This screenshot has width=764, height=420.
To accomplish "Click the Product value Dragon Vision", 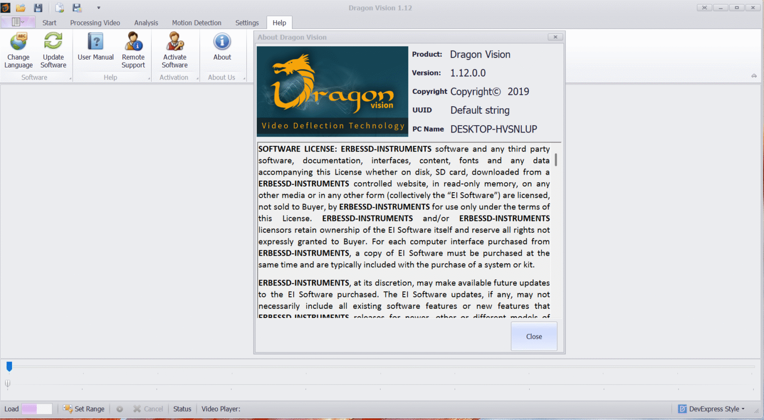I will (480, 55).
